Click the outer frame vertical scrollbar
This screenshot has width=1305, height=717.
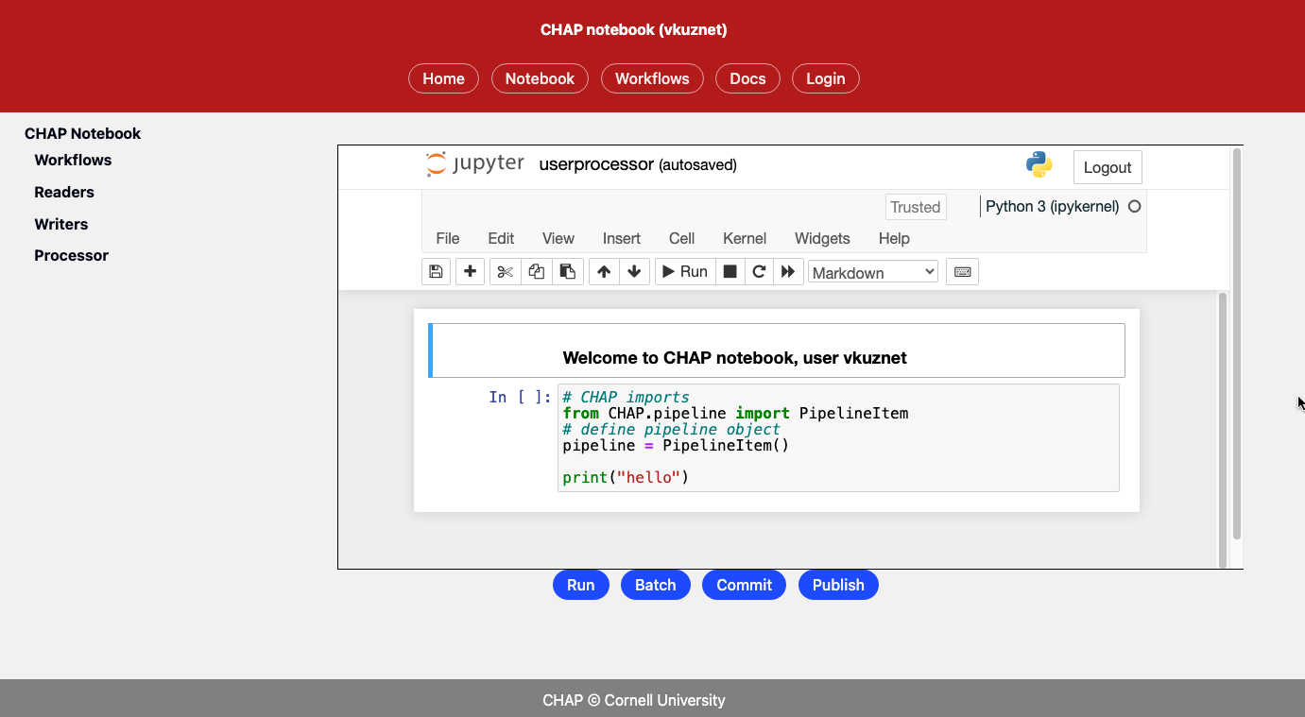tap(1237, 345)
